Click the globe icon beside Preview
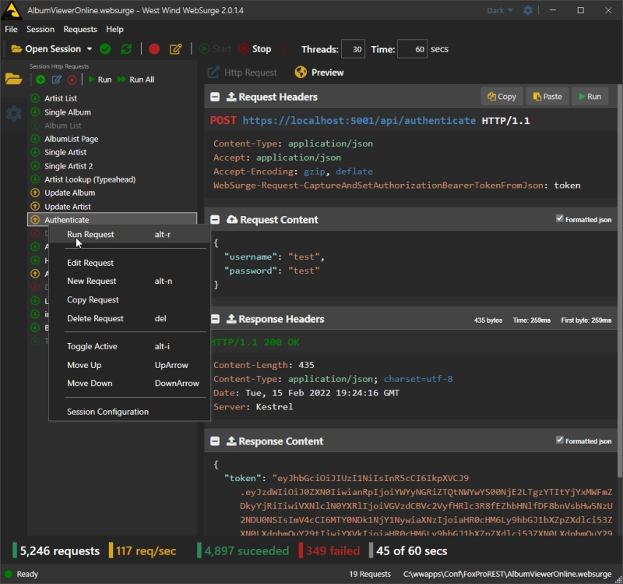Screen dimensions: 623x584 click(301, 72)
